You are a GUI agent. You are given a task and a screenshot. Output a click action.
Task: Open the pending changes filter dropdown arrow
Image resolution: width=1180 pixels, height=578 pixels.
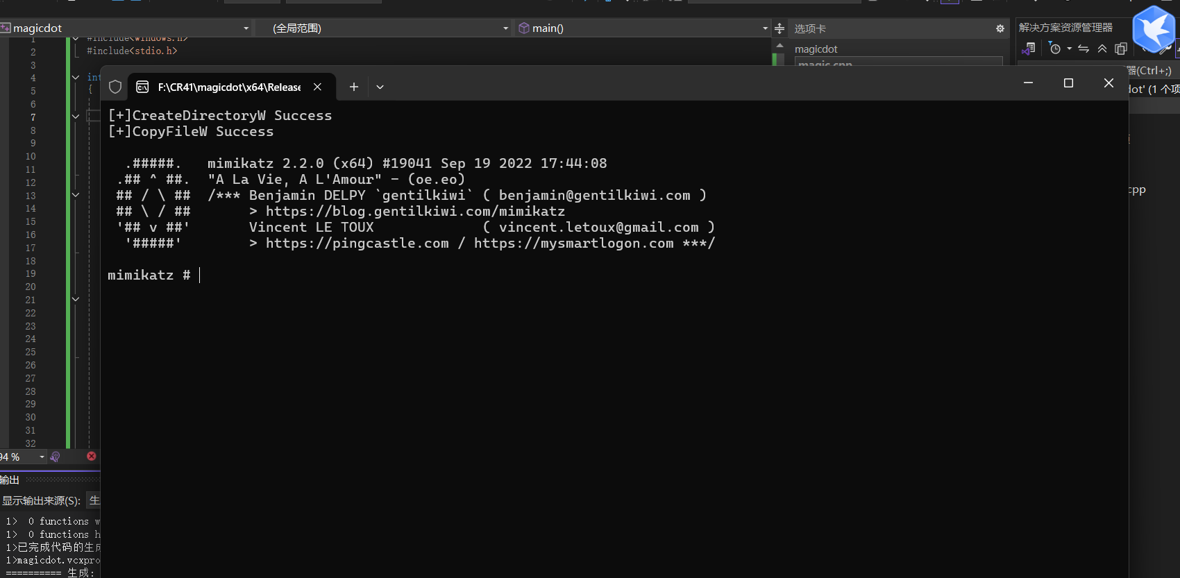pos(1069,49)
